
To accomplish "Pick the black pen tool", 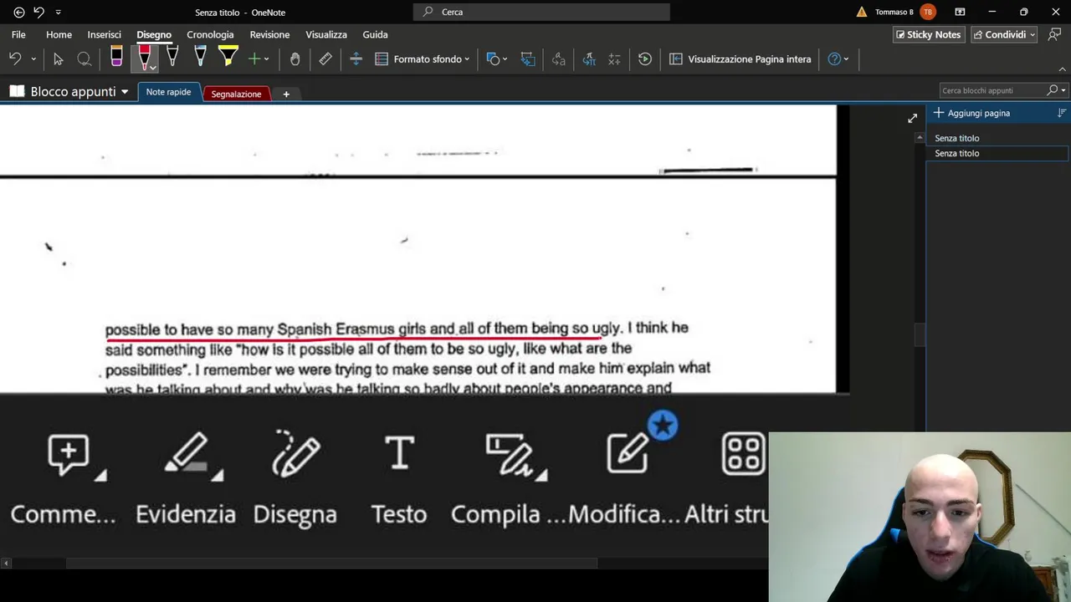I will 172,57.
